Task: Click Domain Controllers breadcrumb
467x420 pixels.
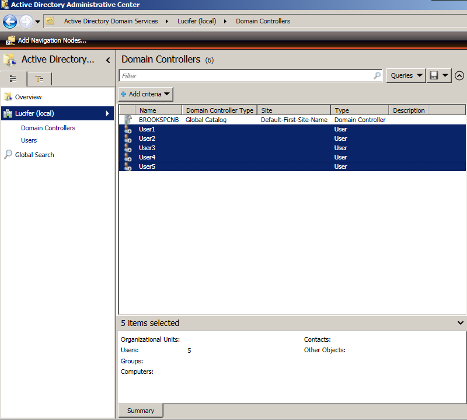Action: (263, 21)
